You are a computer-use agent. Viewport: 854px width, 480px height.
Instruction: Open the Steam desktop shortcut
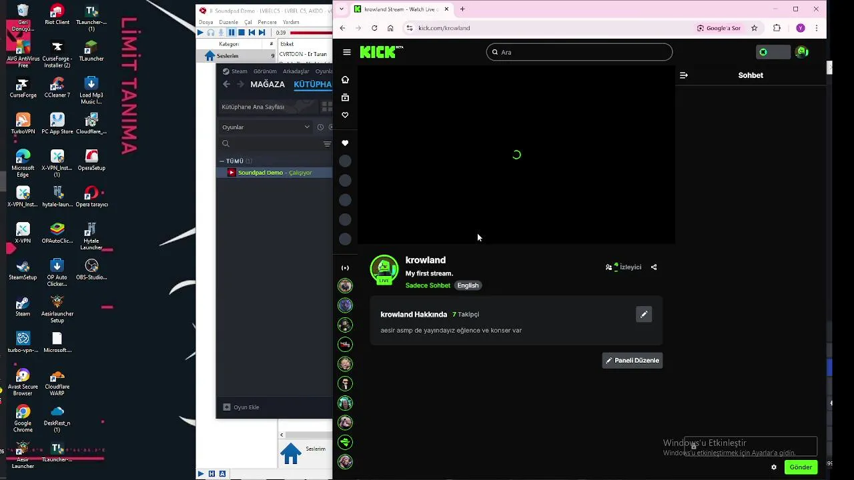click(x=23, y=307)
